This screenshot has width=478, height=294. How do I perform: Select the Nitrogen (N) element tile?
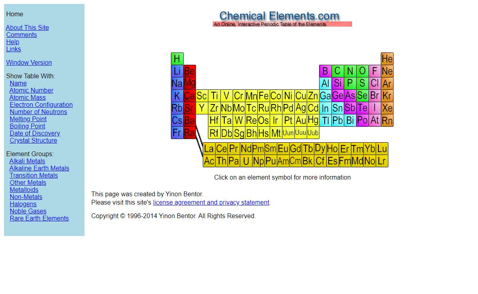tap(350, 71)
